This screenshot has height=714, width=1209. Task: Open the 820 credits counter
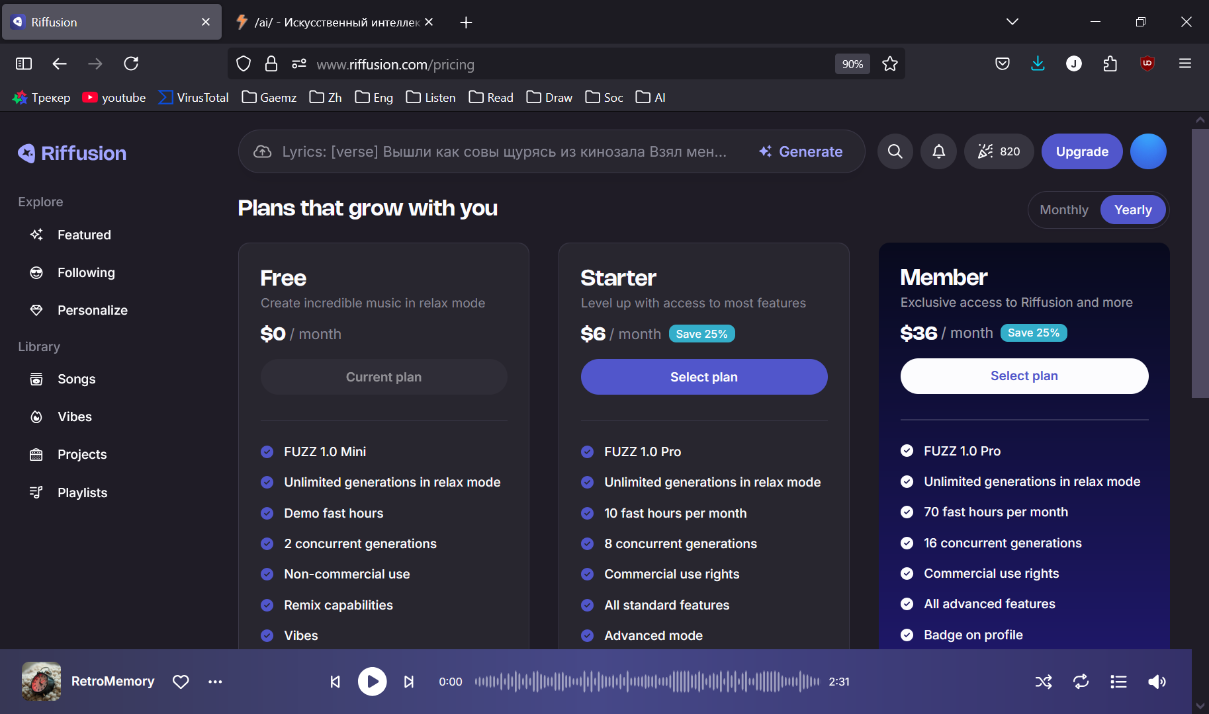coord(999,151)
